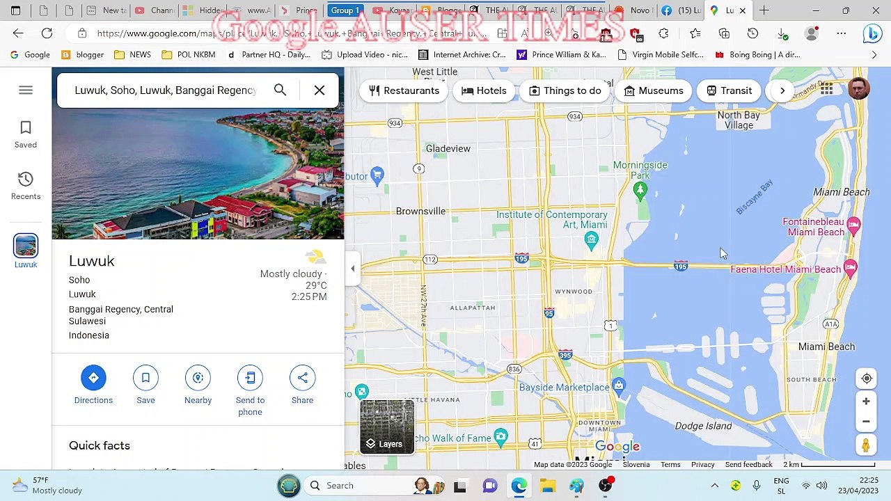Save Luwuk with the bookmark icon
The image size is (891, 501).
click(145, 385)
